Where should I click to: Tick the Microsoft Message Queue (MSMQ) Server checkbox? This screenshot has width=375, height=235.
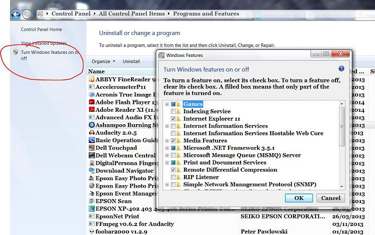point(173,155)
